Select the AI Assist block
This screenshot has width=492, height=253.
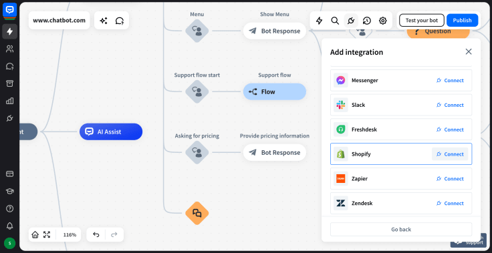click(x=111, y=132)
